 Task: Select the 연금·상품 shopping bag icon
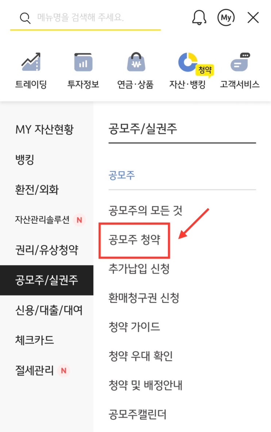(x=136, y=62)
